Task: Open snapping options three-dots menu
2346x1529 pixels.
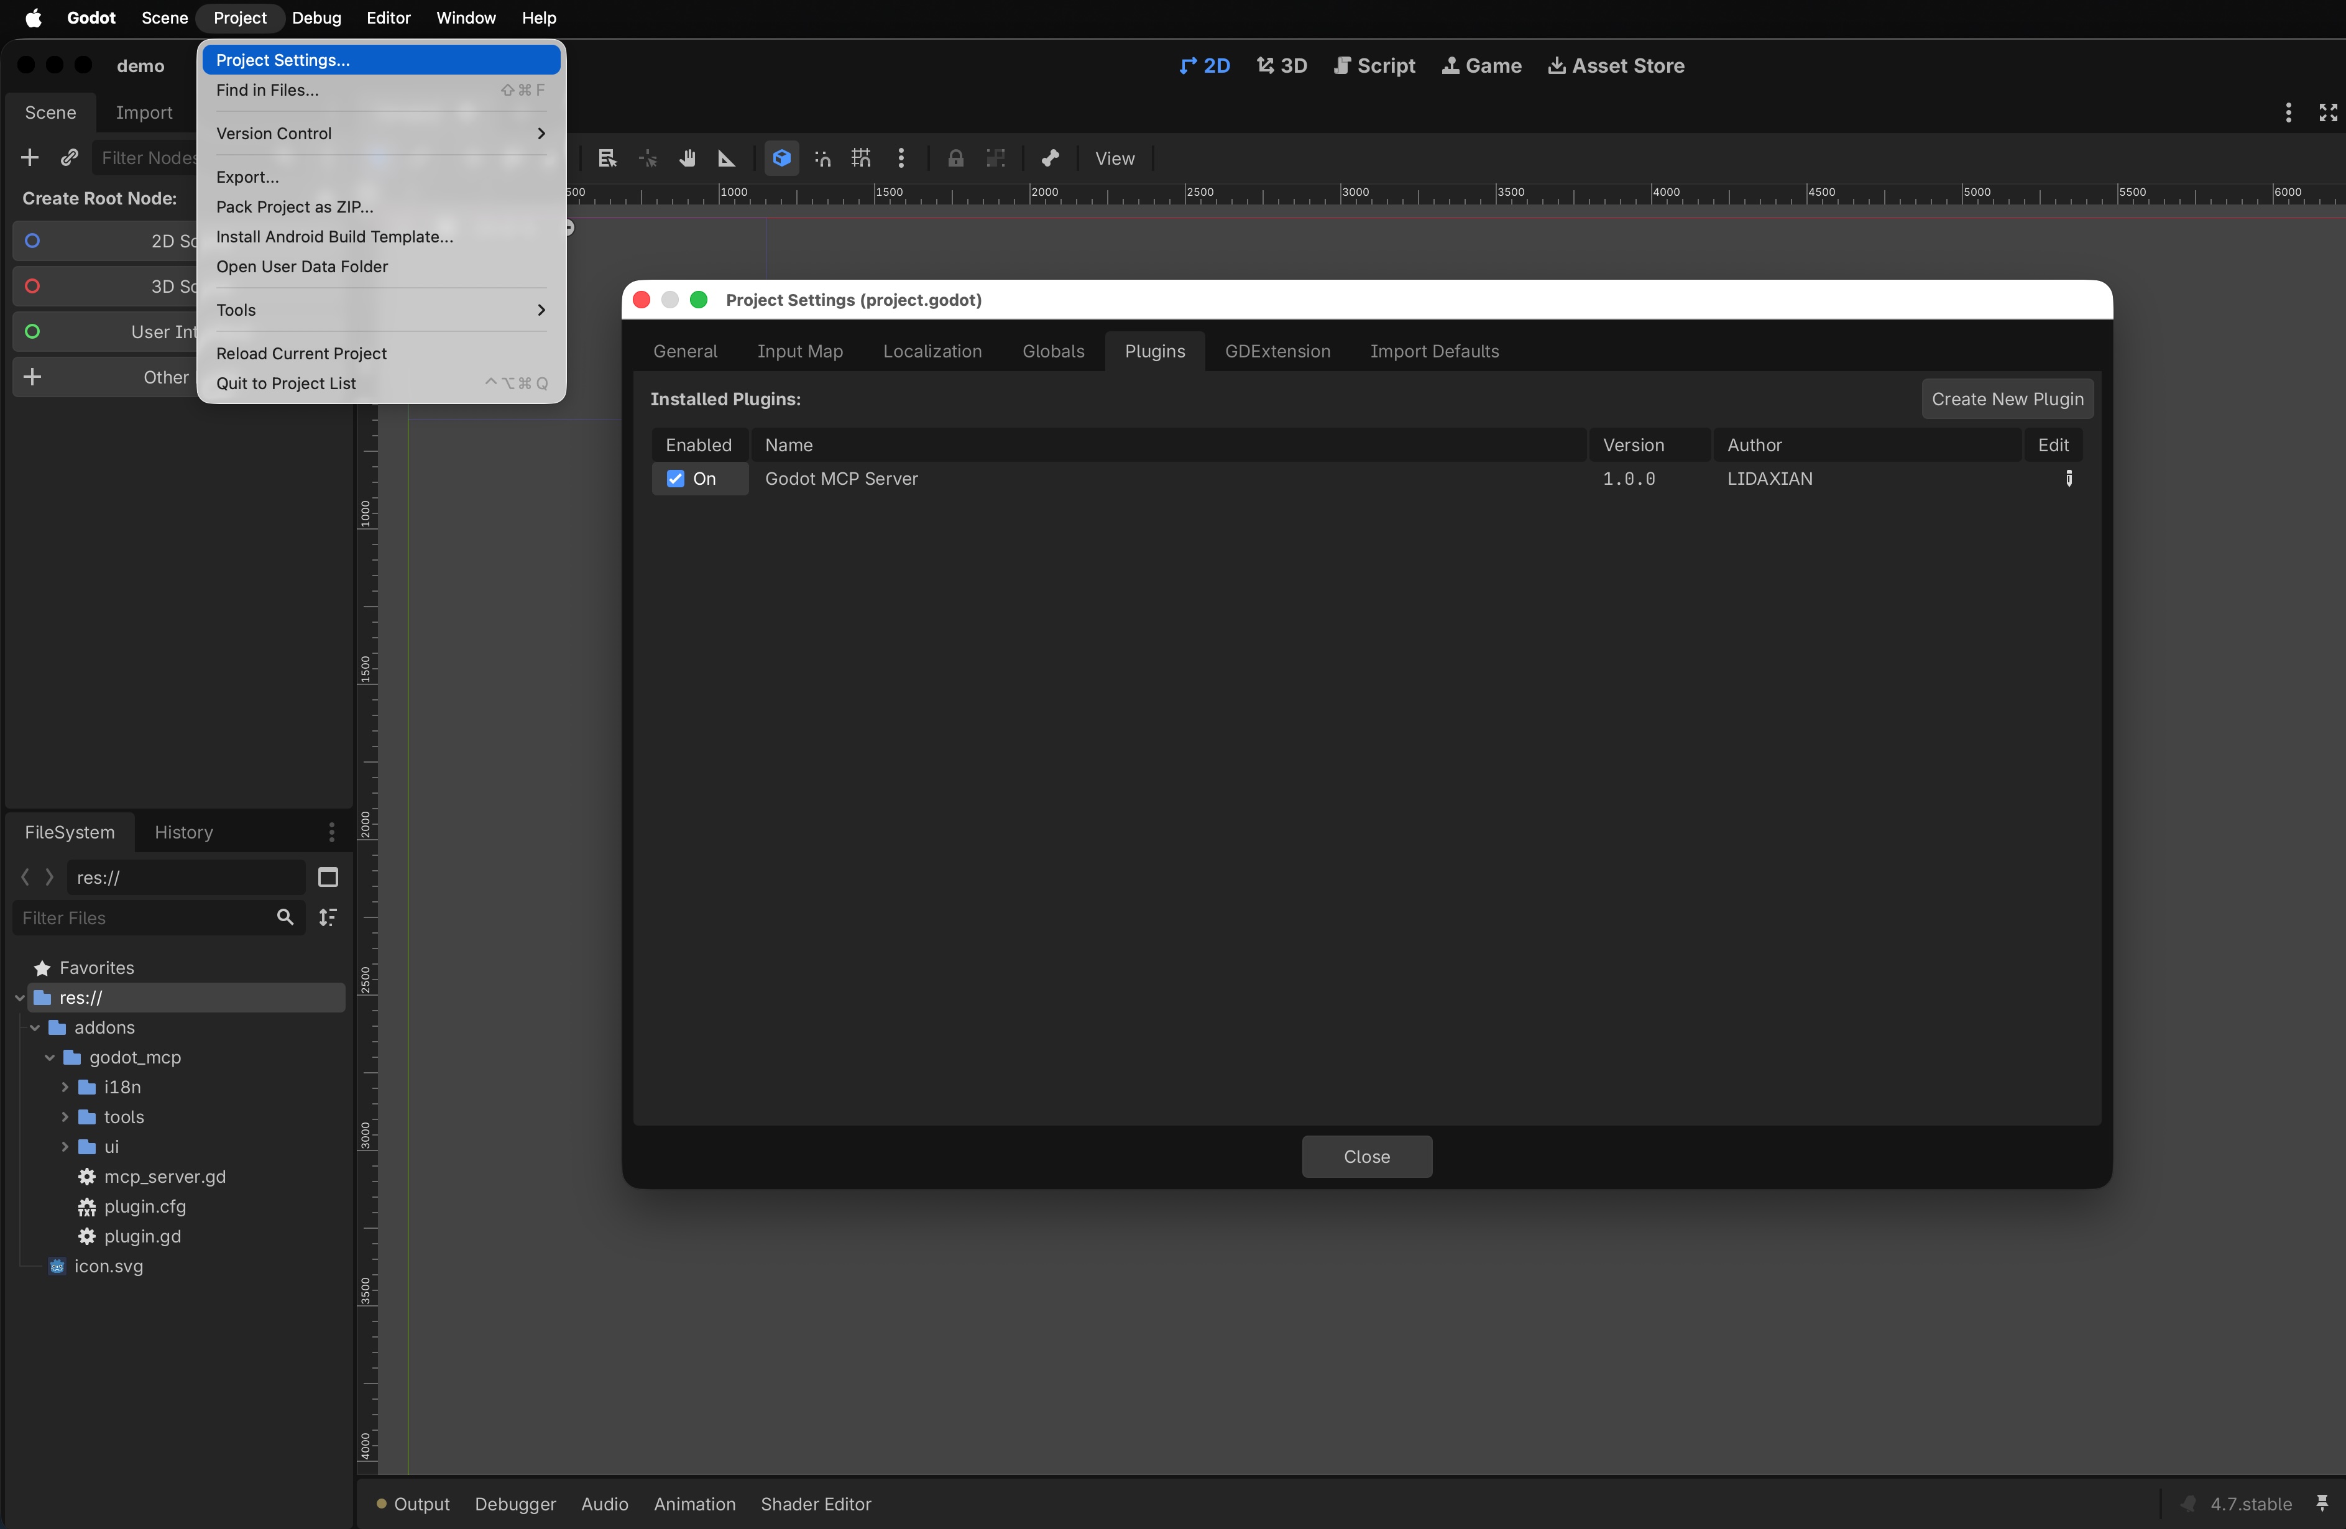Action: 901,158
